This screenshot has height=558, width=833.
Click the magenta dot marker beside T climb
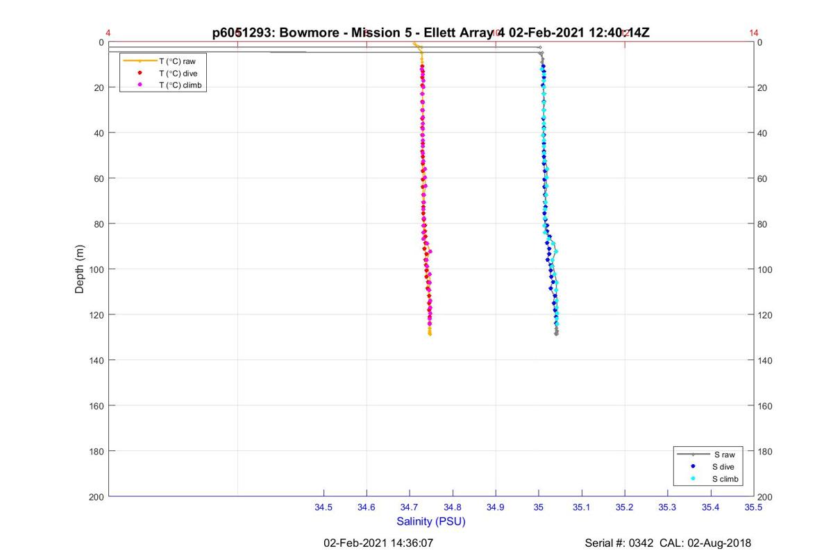pos(140,85)
